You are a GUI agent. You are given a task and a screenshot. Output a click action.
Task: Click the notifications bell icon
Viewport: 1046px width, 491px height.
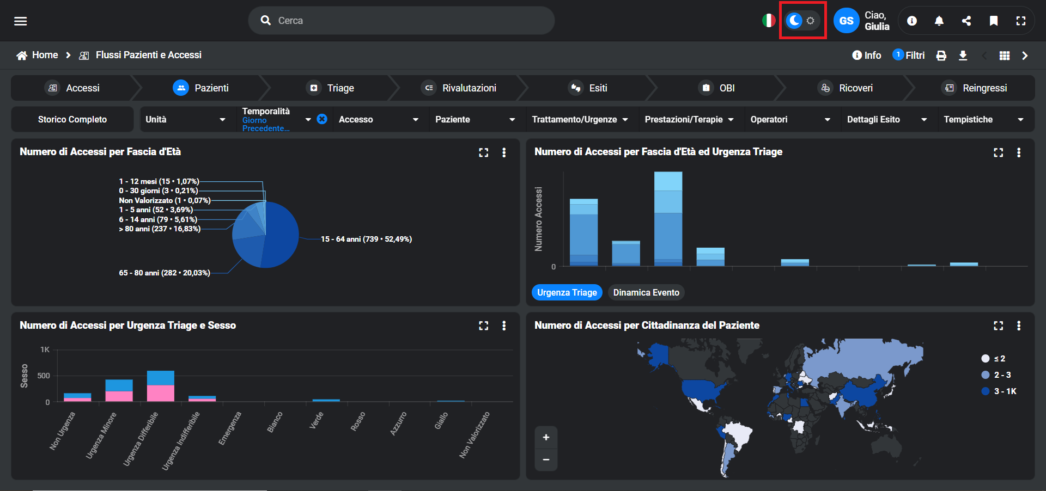pyautogui.click(x=939, y=21)
